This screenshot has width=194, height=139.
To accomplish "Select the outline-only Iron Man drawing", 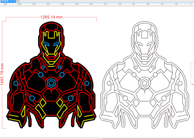I will pyautogui.click(x=145, y=75).
